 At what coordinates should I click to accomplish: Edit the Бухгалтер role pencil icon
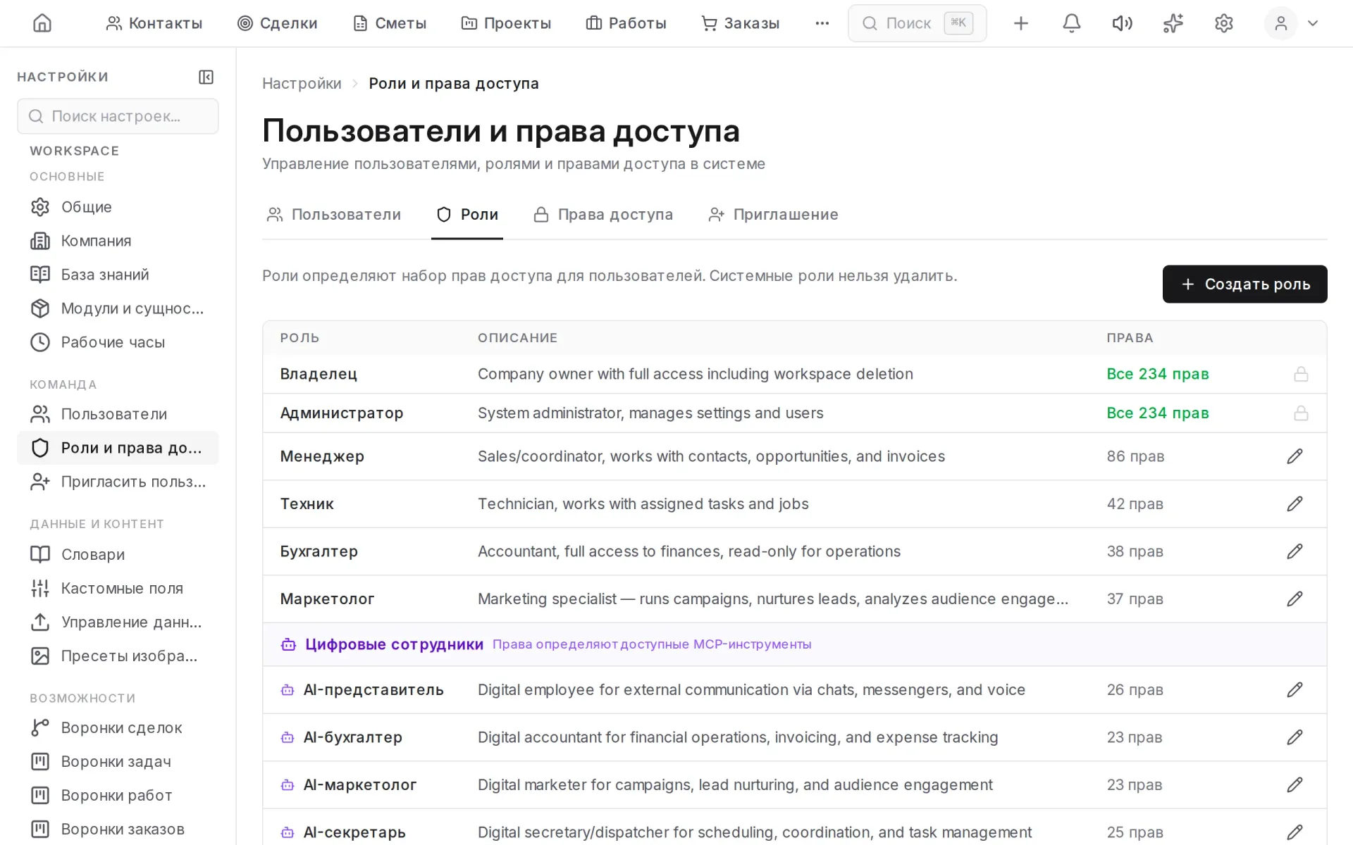tap(1295, 551)
